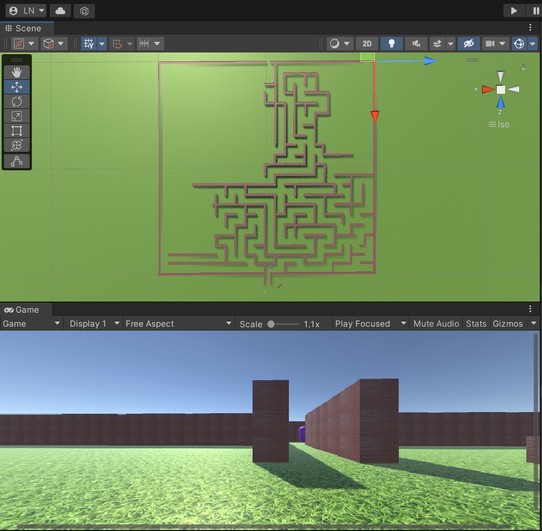542x531 pixels.
Task: Click the orientation overlay handle bar
Action: (x=473, y=60)
